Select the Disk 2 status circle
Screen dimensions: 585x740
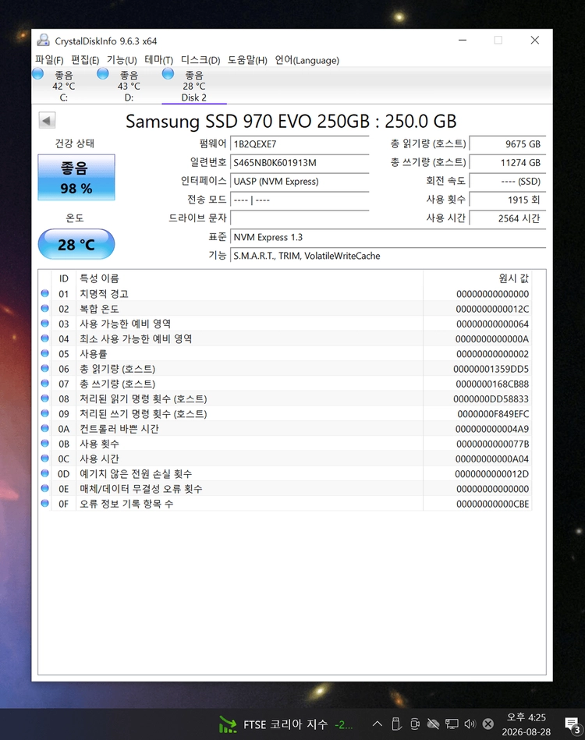click(x=168, y=74)
